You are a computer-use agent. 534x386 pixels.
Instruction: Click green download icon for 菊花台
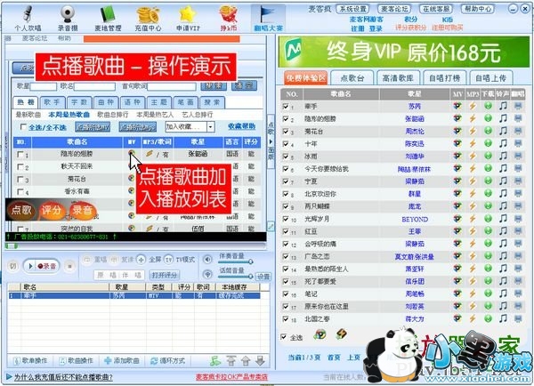point(488,131)
